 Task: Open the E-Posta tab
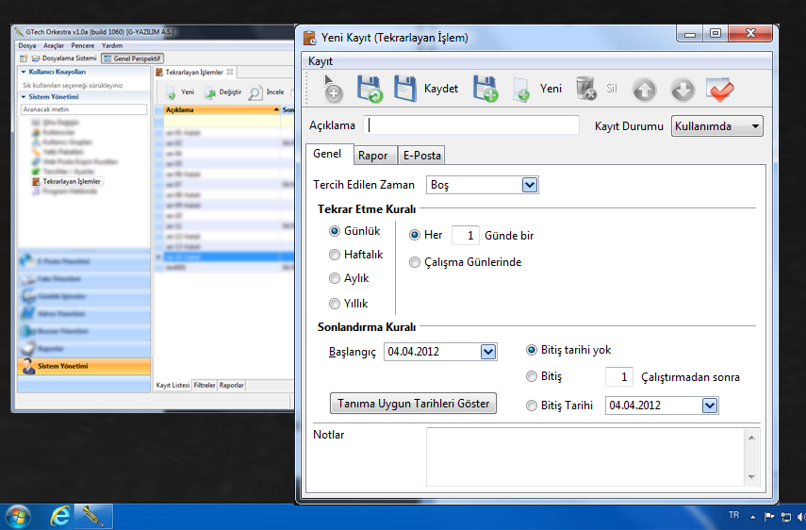point(420,156)
